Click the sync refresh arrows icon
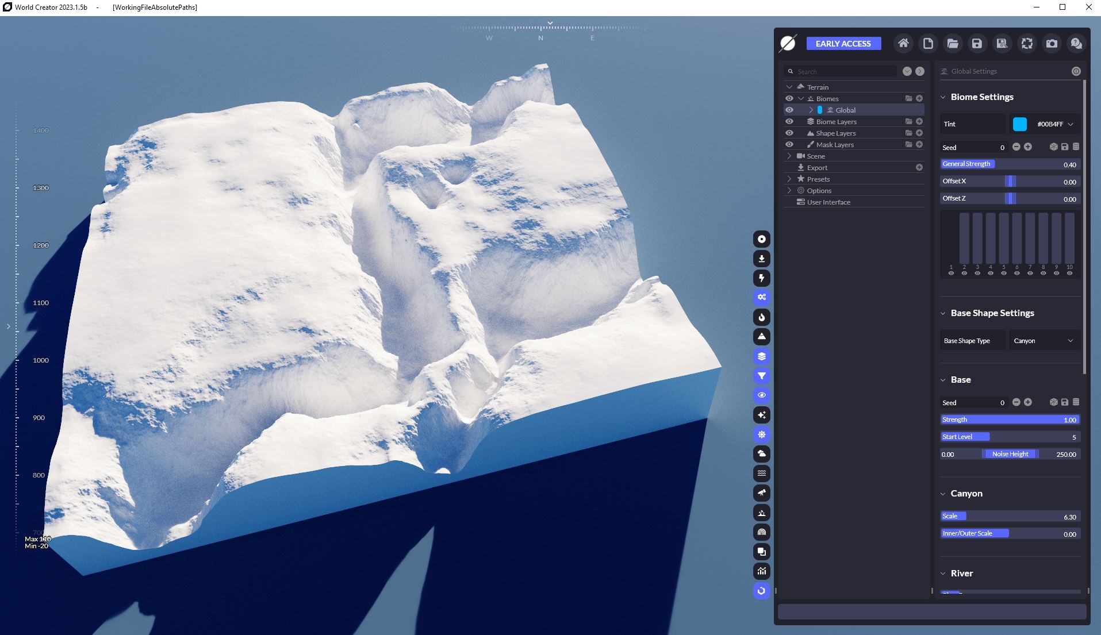1101x635 pixels. point(1027,43)
